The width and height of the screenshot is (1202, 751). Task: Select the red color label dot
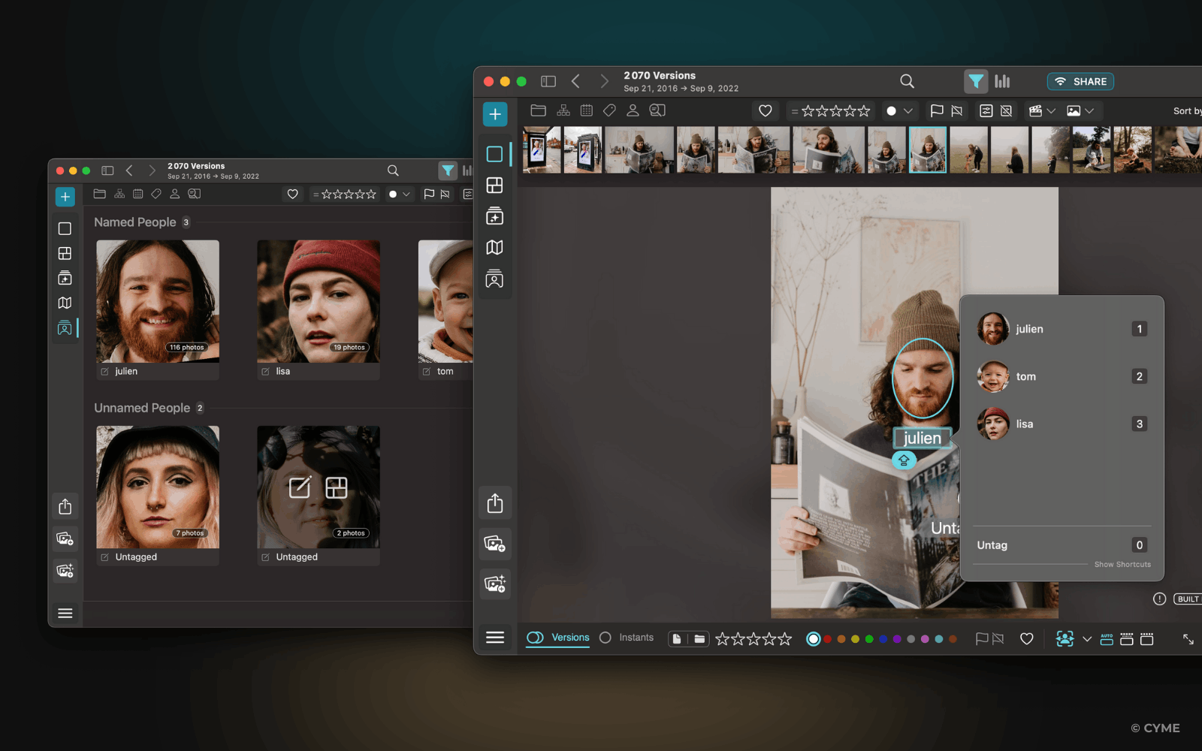(x=827, y=639)
